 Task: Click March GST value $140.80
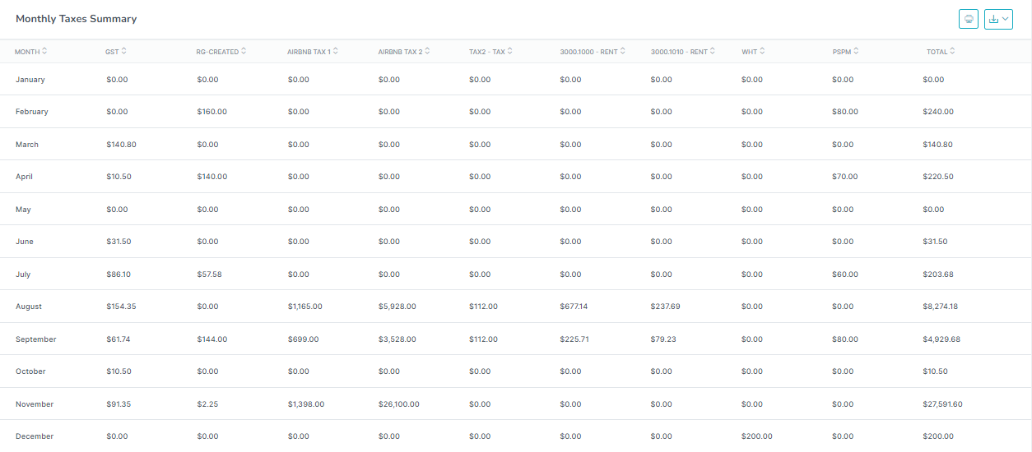click(121, 145)
